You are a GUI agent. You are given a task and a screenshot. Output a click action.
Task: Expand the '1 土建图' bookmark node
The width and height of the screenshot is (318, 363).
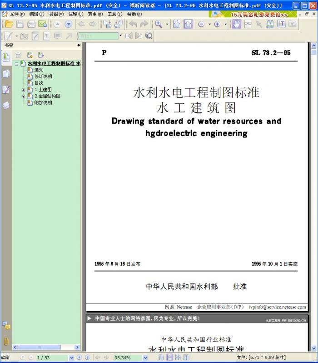coord(24,90)
